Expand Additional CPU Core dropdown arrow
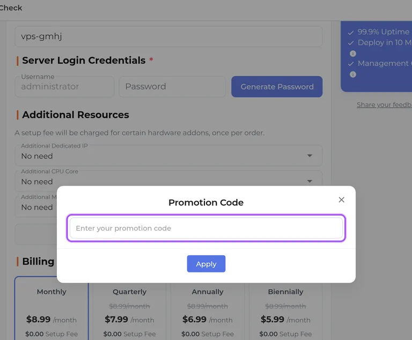412x340 pixels. click(310, 181)
